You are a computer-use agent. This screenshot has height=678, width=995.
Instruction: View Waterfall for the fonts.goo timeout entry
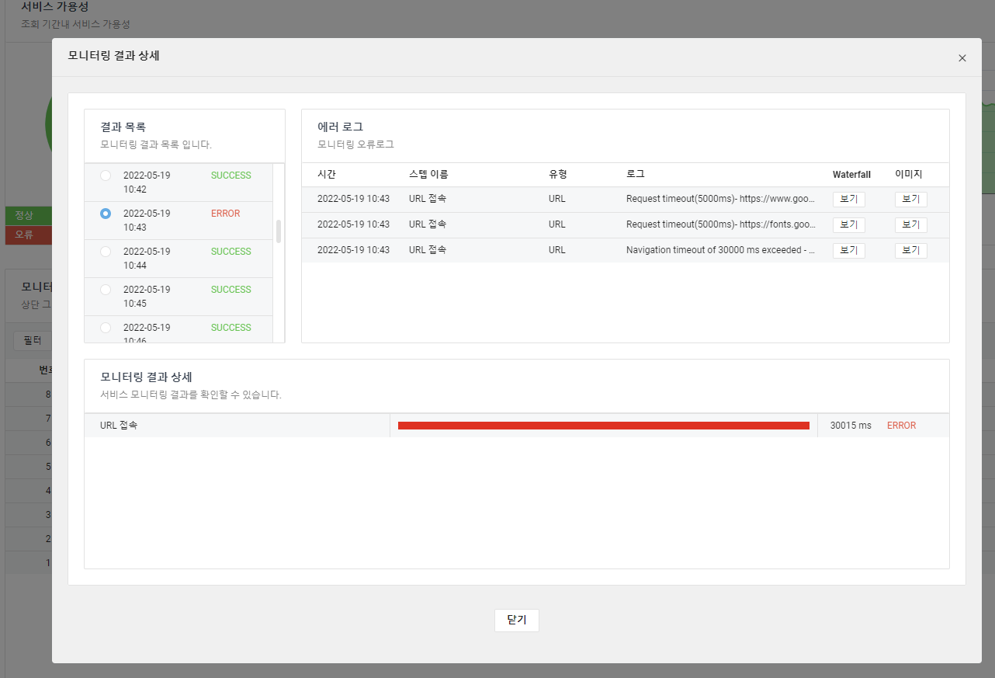click(848, 224)
